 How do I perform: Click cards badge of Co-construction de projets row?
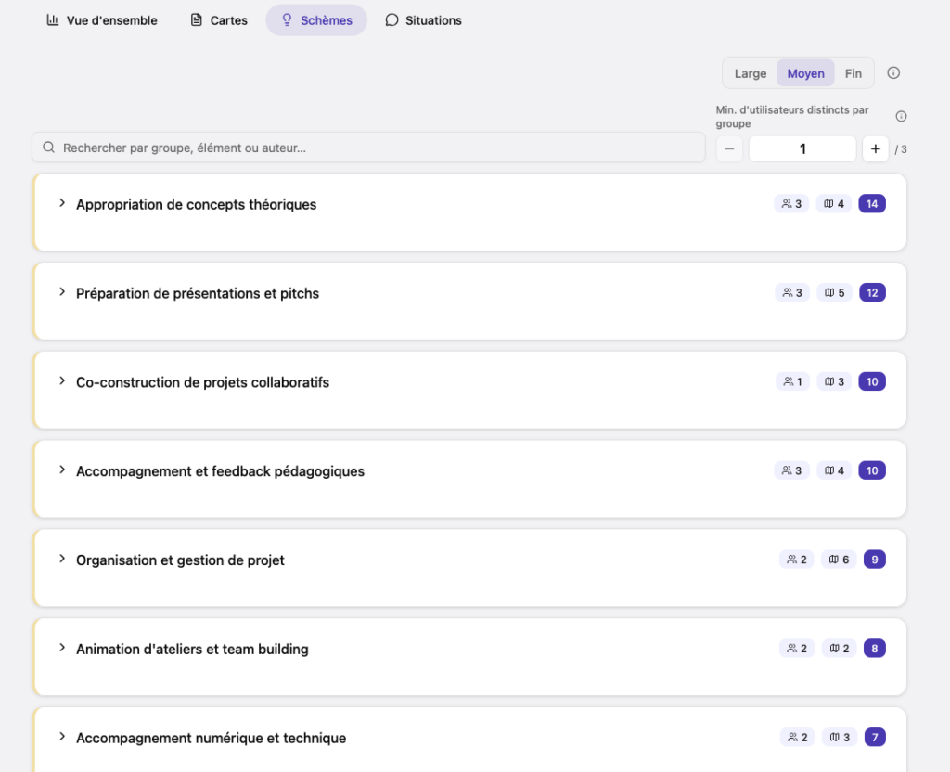pos(834,381)
